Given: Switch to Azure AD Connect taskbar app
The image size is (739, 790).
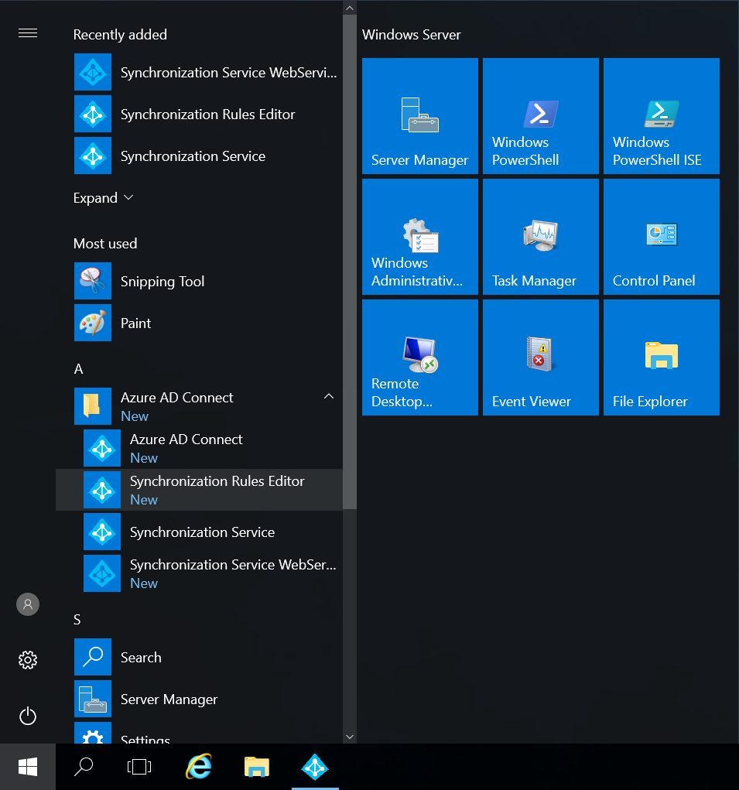Looking at the screenshot, I should click(315, 767).
